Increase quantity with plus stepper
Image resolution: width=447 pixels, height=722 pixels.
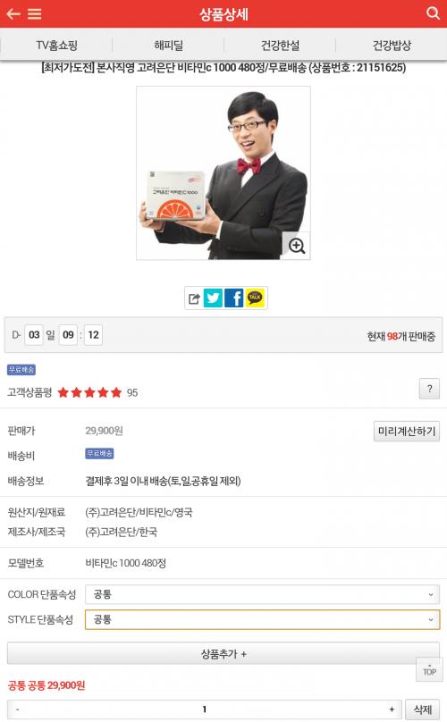pyautogui.click(x=392, y=709)
